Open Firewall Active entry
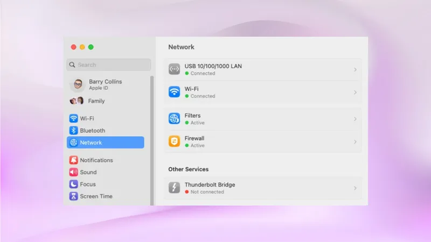The height and width of the screenshot is (242, 431). (263, 141)
